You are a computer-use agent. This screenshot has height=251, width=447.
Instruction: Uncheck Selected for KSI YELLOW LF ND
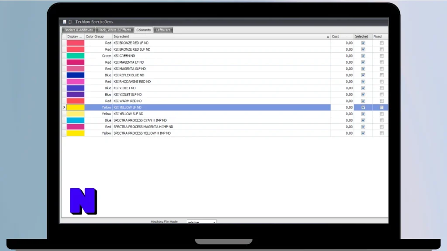pos(363,107)
